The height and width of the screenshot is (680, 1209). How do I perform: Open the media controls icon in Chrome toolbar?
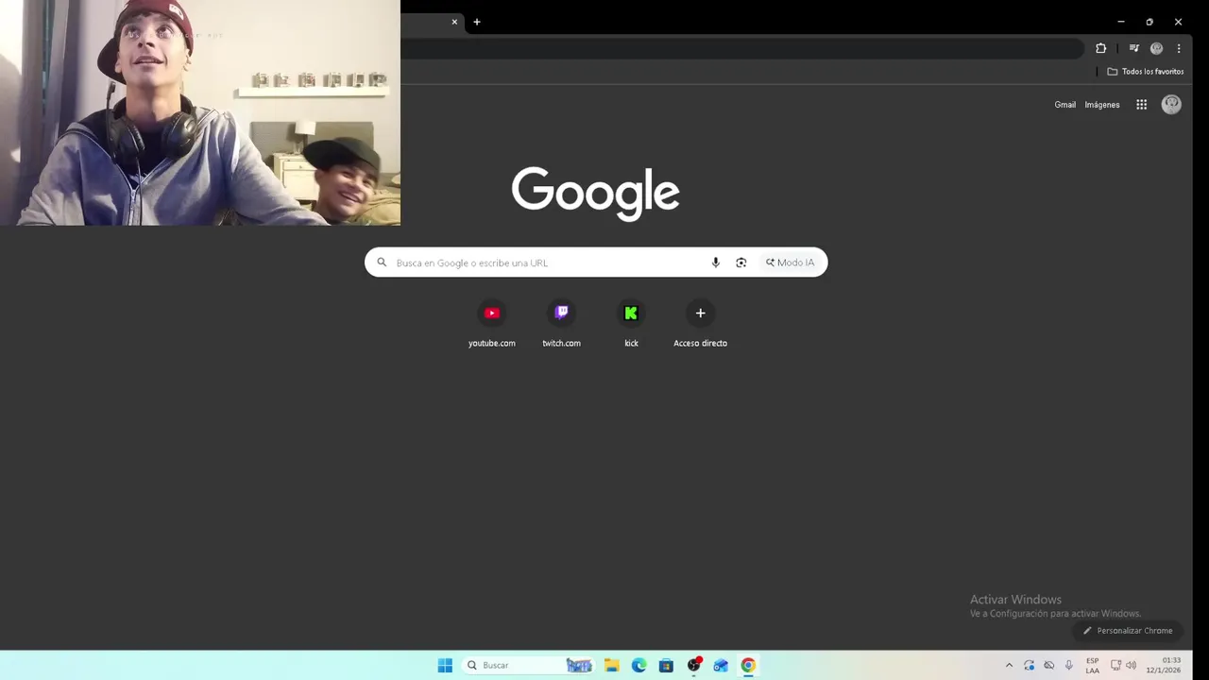pos(1134,48)
